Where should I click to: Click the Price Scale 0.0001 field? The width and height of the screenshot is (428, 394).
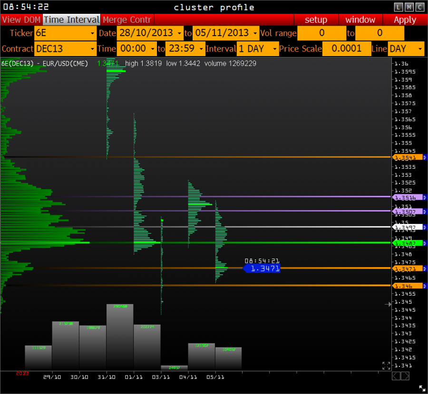(346, 49)
